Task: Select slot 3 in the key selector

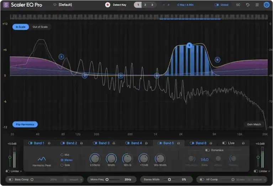Action: (152, 5)
